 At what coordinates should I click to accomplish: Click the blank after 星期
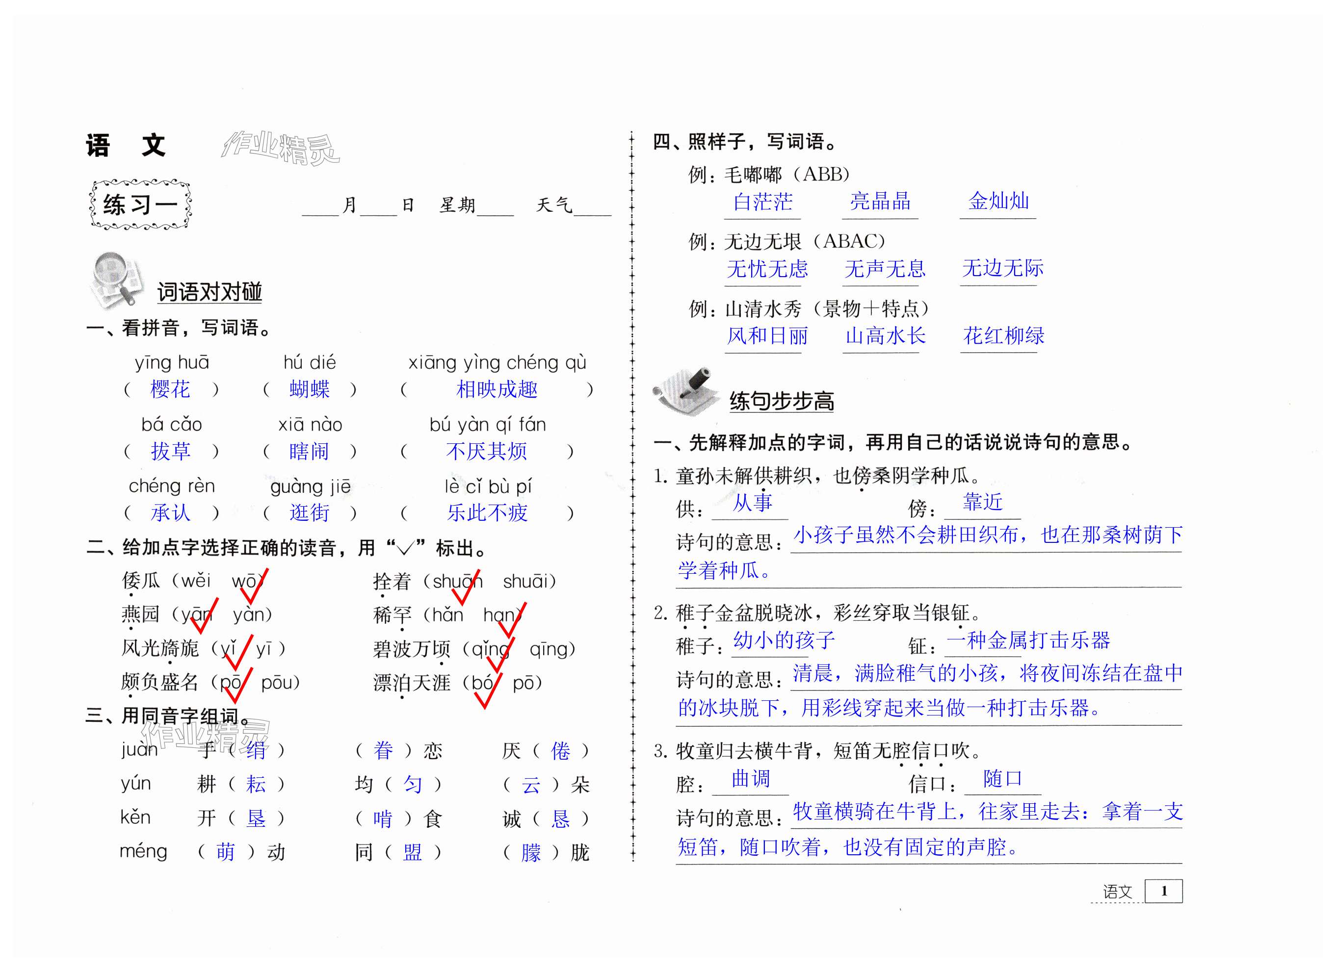[496, 207]
